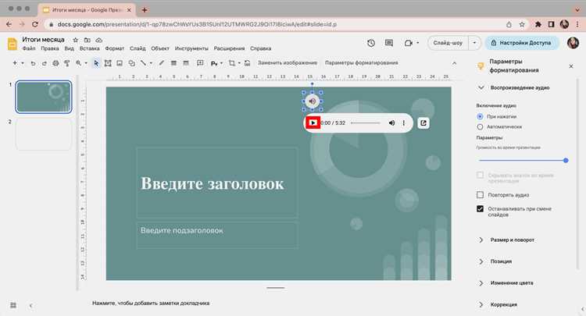Select the paint format tool
The image size is (586, 316).
(67, 63)
